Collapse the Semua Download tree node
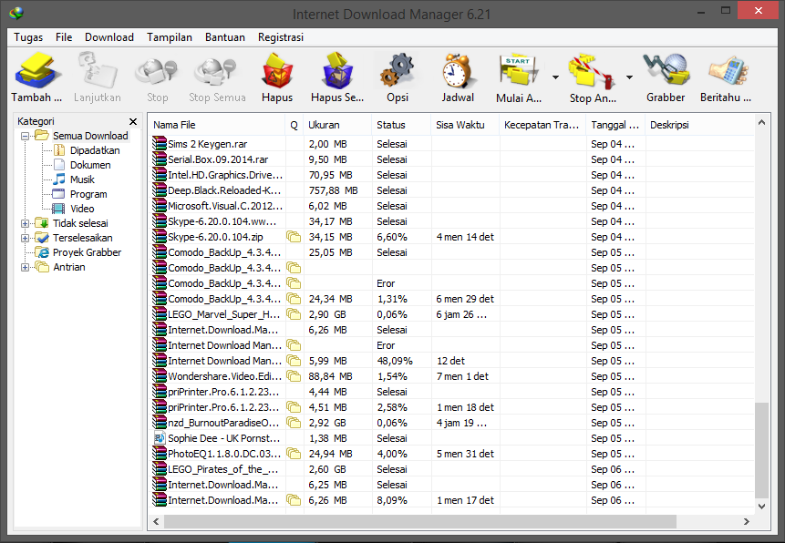 [25, 136]
